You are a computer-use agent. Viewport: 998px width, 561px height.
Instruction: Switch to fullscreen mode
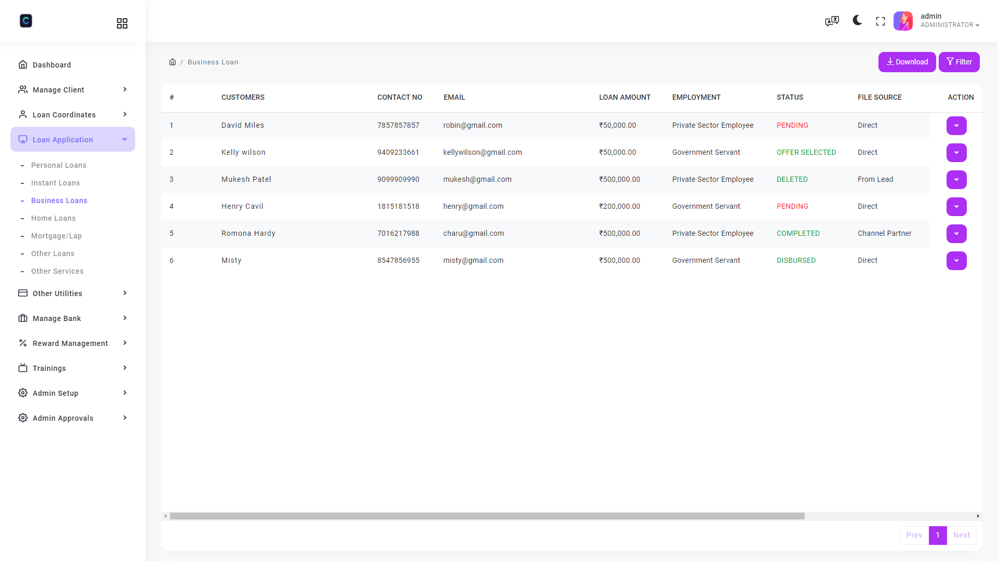pos(881,21)
